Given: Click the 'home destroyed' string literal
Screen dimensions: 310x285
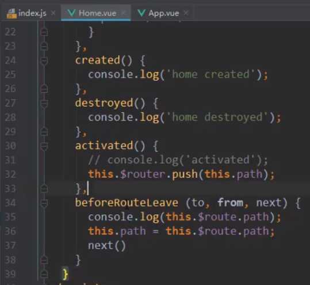Looking at the screenshot, I should tap(217, 117).
